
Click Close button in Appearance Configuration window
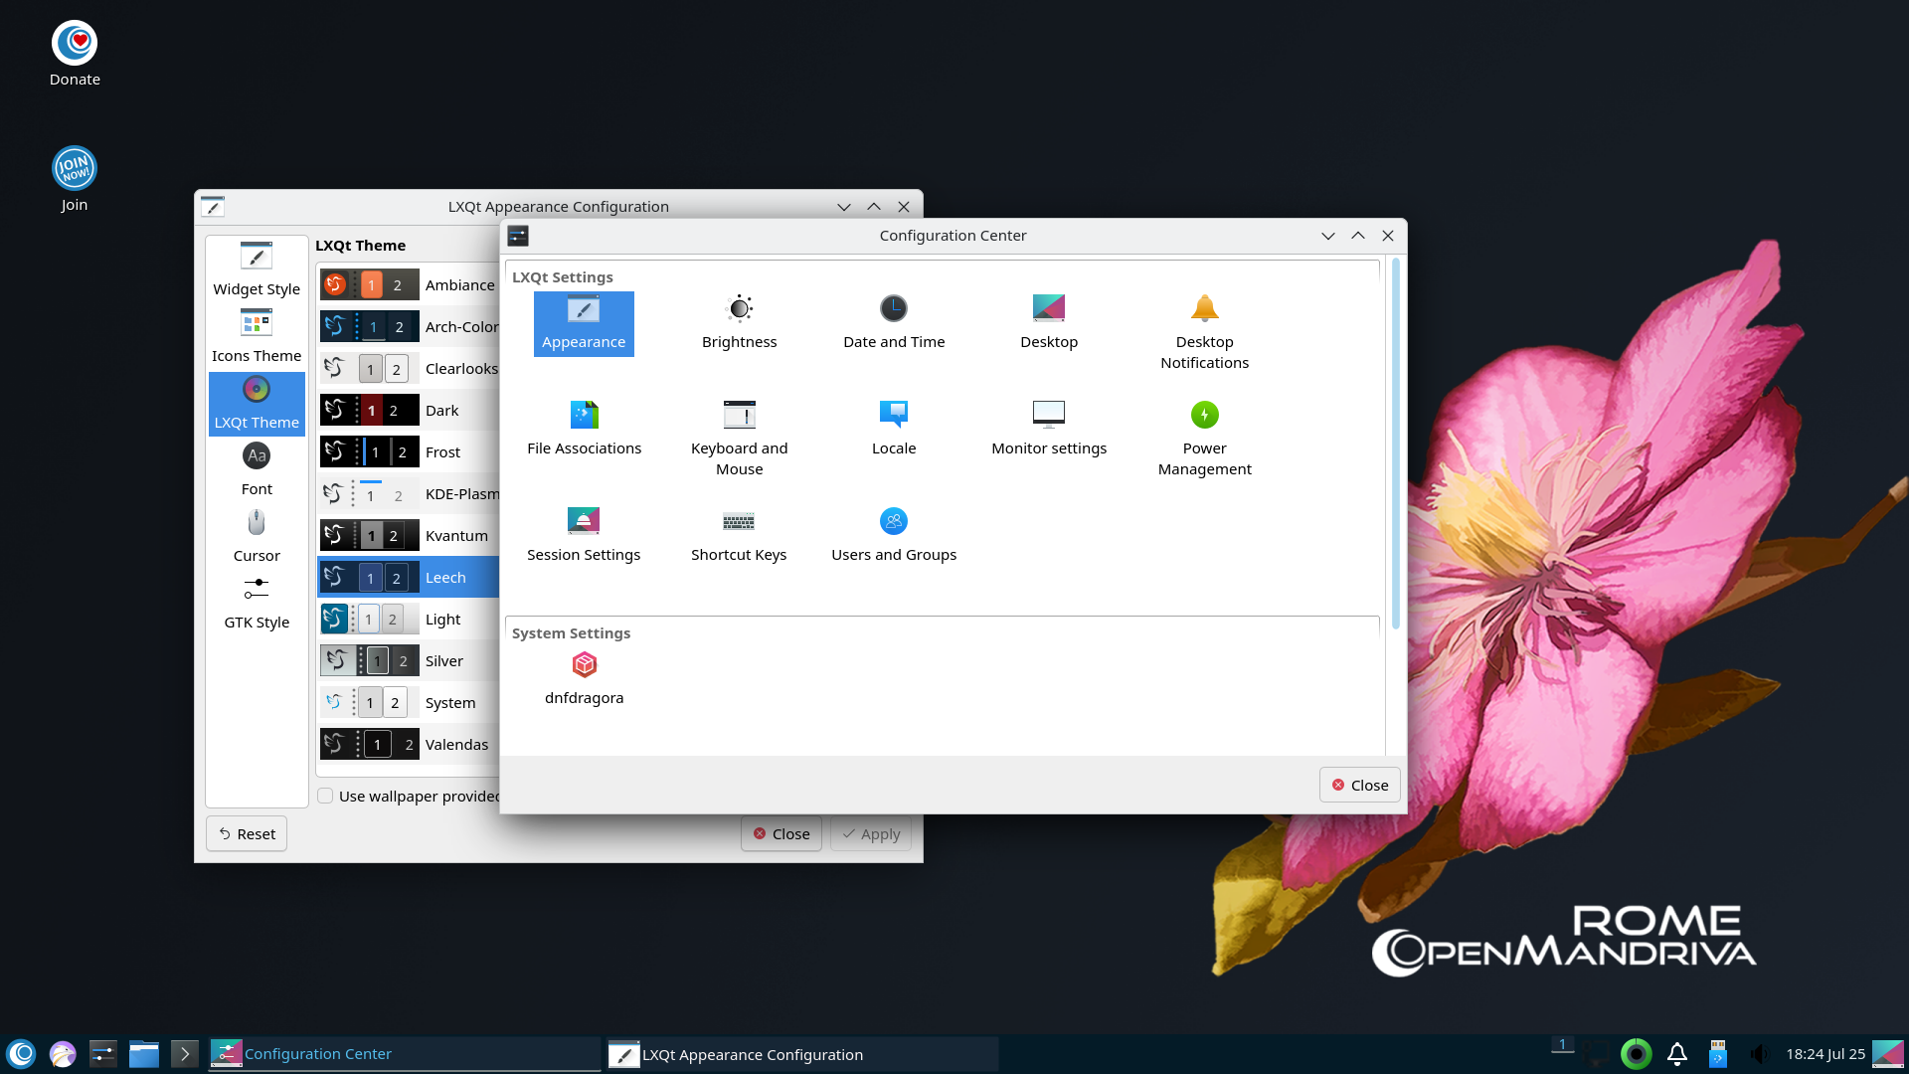781,833
